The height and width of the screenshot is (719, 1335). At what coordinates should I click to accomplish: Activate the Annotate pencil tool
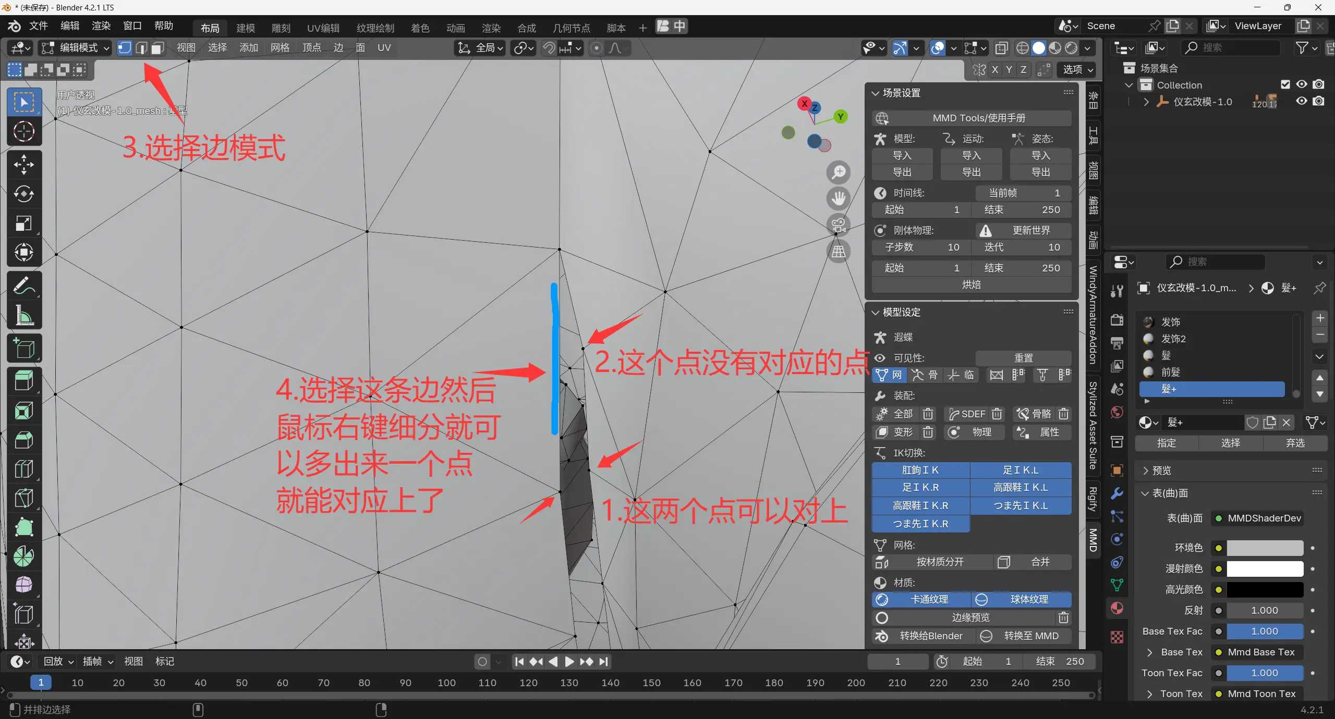(x=23, y=286)
